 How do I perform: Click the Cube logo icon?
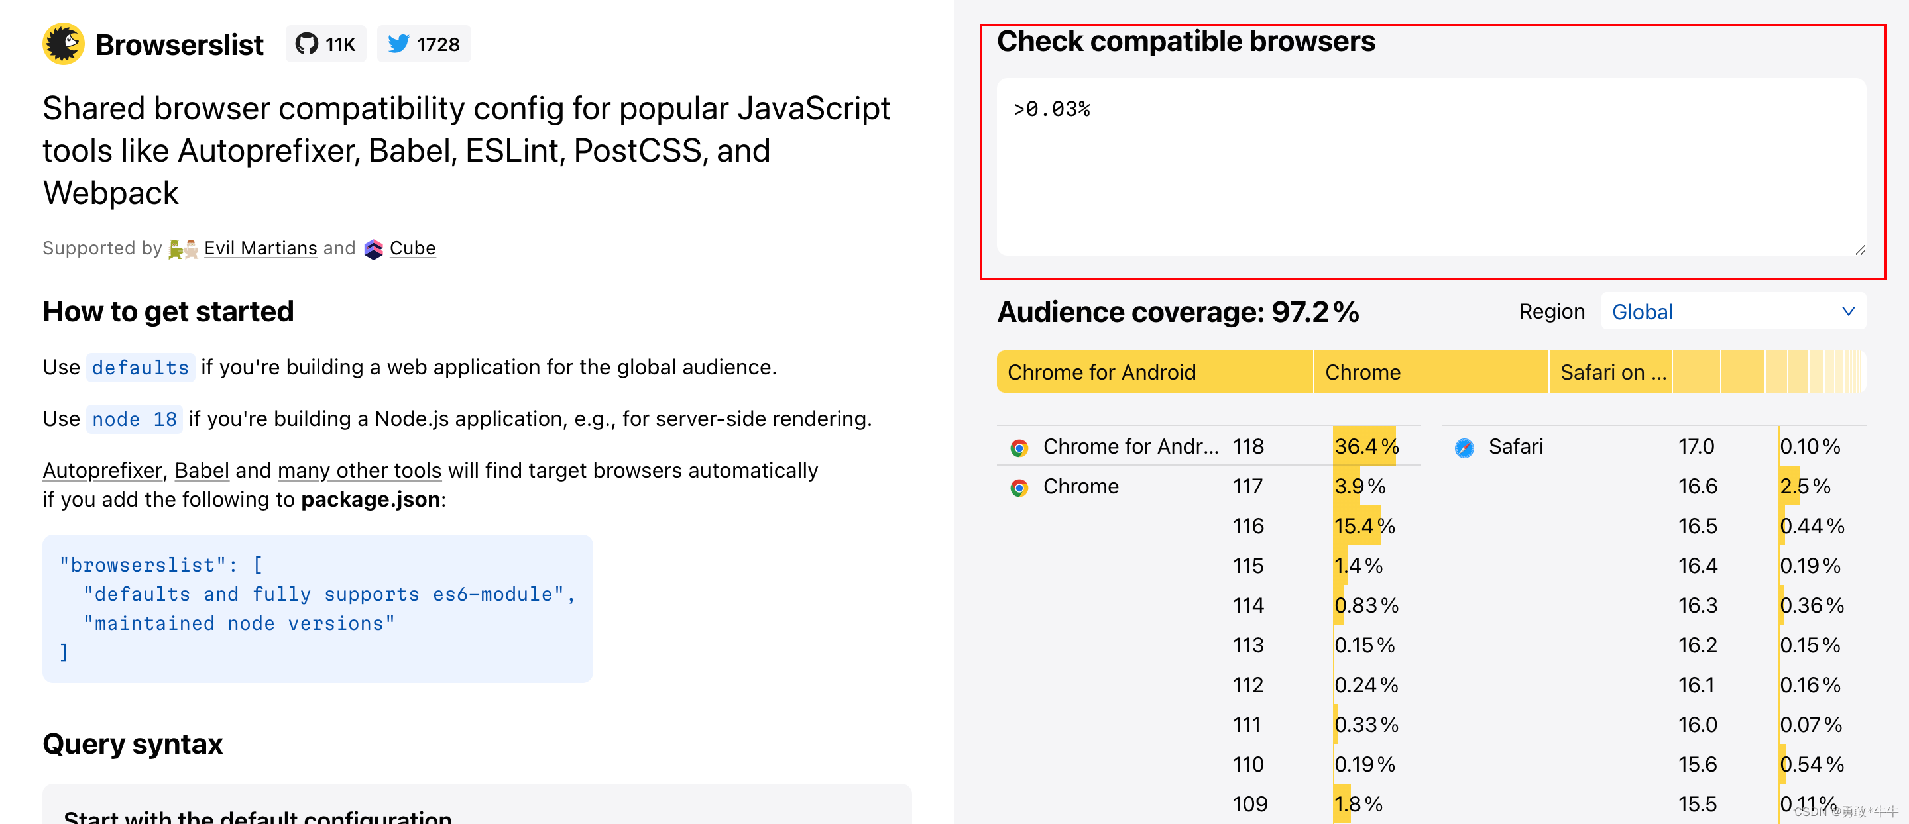(x=373, y=249)
